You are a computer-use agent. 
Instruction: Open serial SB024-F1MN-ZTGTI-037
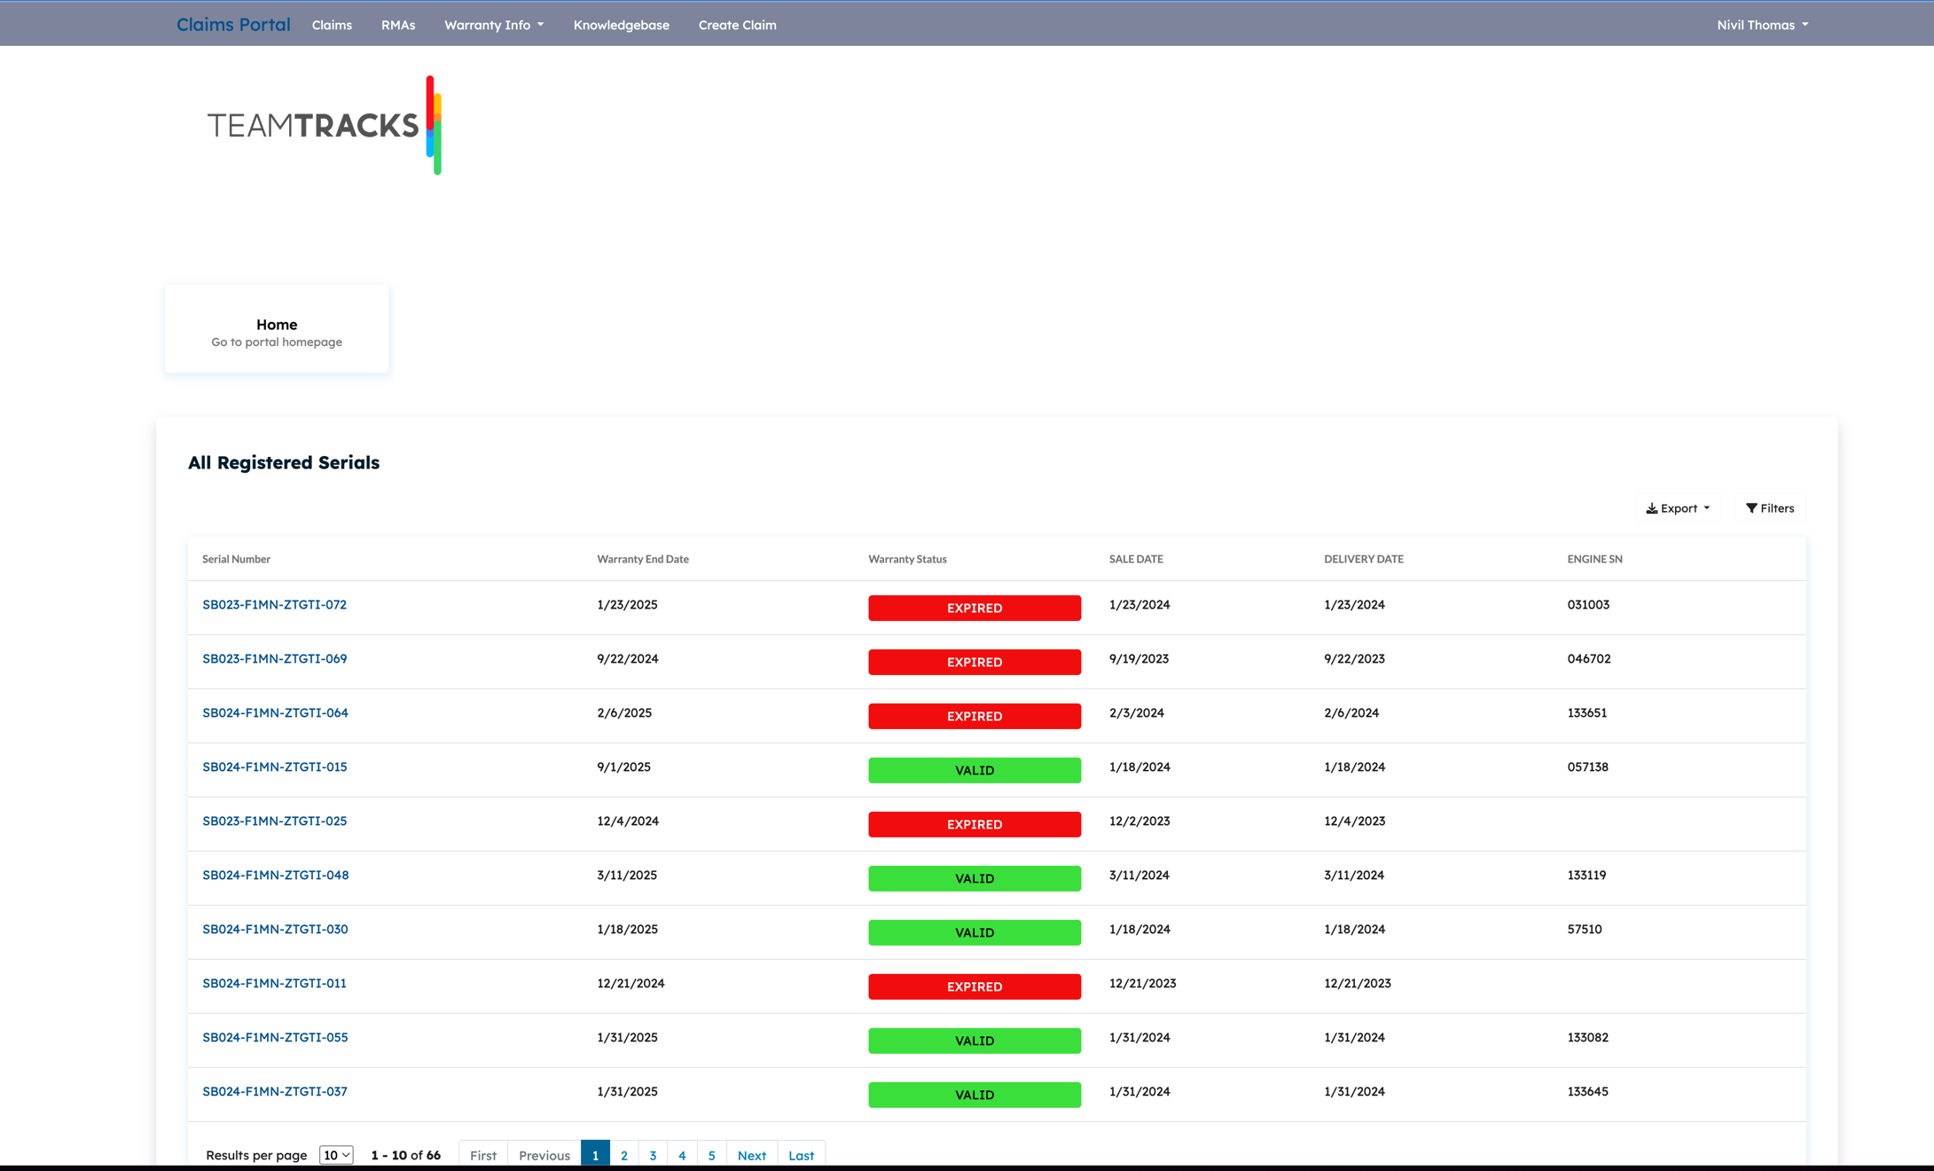[x=275, y=1092]
